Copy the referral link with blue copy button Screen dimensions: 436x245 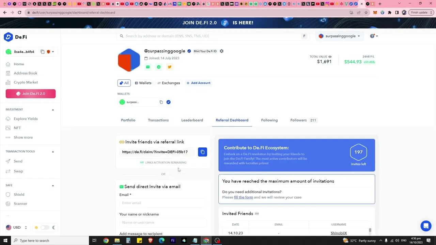pyautogui.click(x=202, y=152)
